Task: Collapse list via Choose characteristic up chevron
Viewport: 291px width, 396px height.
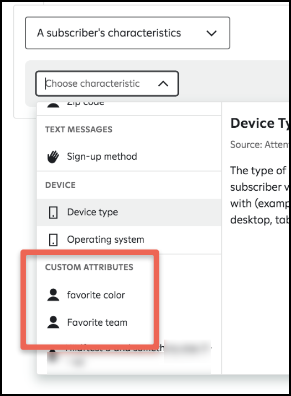Action: point(163,84)
